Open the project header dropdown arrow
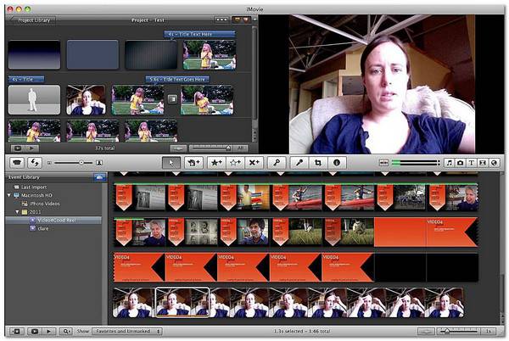The width and height of the screenshot is (509, 341). click(255, 20)
